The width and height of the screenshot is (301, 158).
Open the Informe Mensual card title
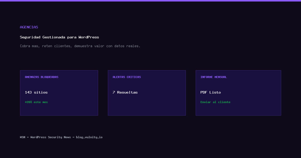[x=213, y=77]
